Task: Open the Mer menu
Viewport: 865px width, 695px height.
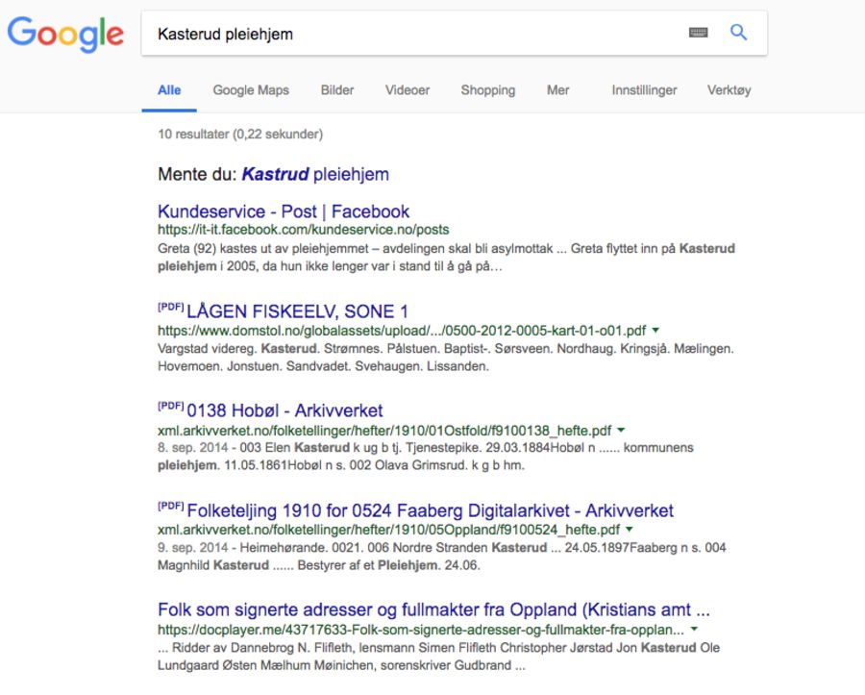Action: [x=557, y=90]
